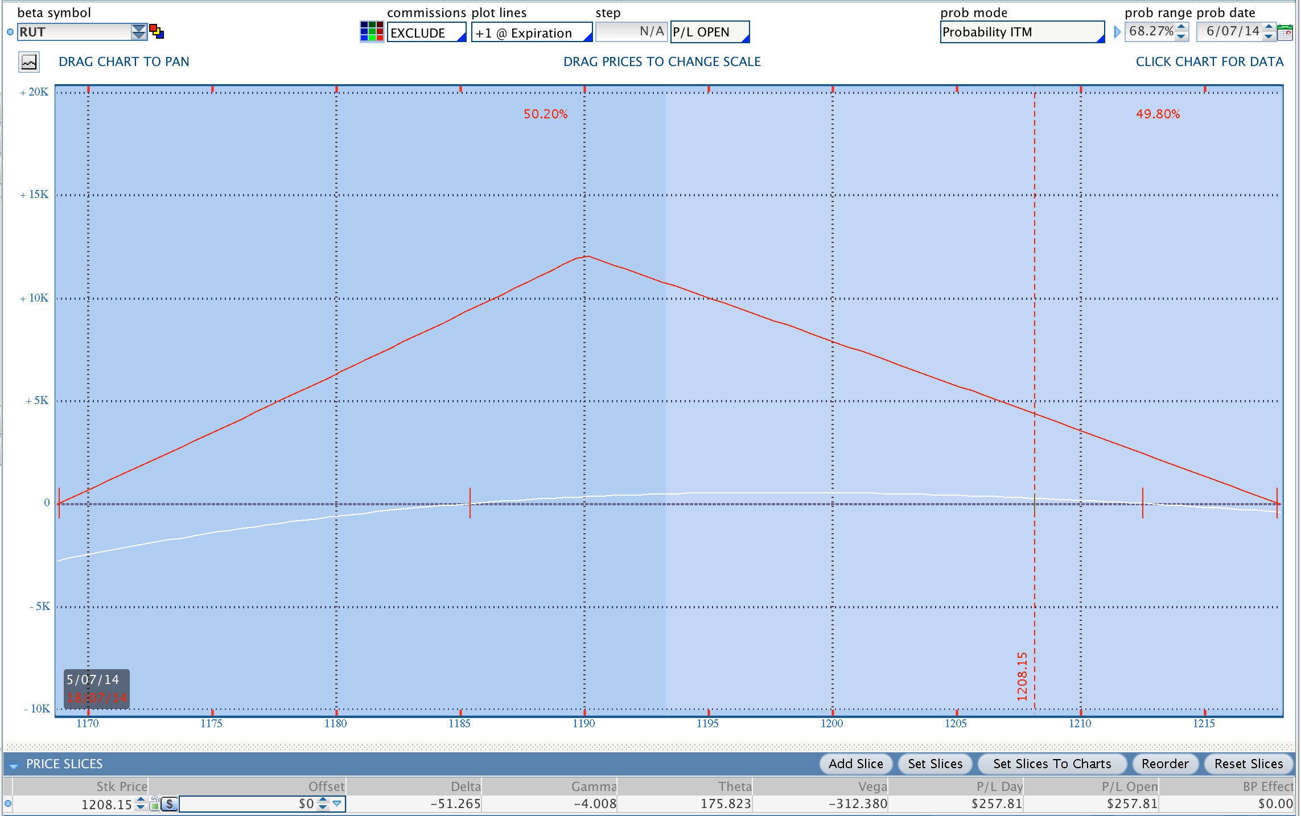Click the Set Slices To Charts button
This screenshot has width=1301, height=816.
(1052, 764)
